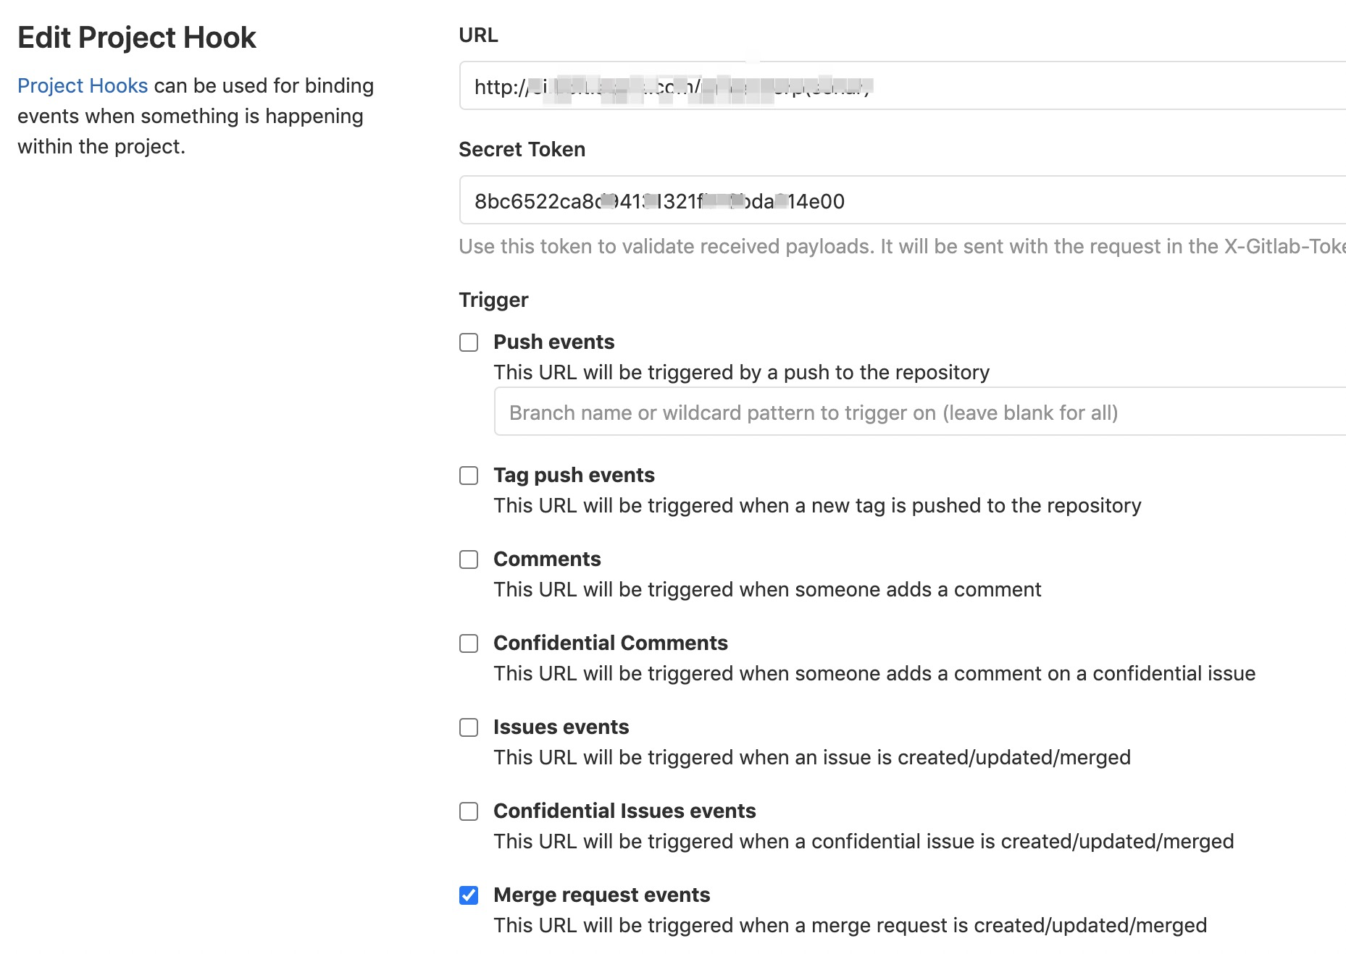Enable the Confidential Comments checkbox

click(x=469, y=643)
